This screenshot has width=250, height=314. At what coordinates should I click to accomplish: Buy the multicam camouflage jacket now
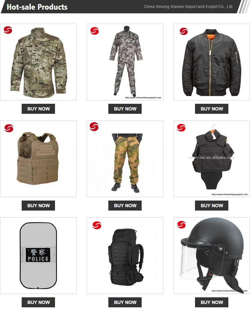pos(38,109)
